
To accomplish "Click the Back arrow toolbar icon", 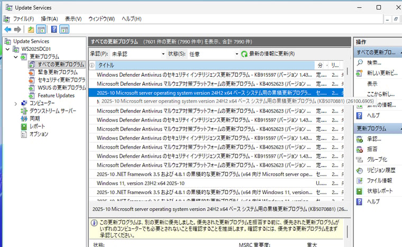I will coord(8,30).
